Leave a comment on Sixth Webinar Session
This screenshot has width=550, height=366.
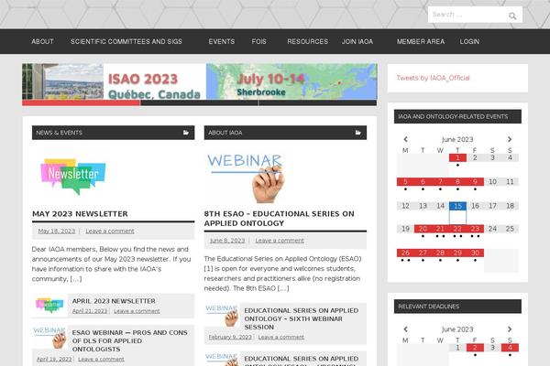click(x=281, y=338)
